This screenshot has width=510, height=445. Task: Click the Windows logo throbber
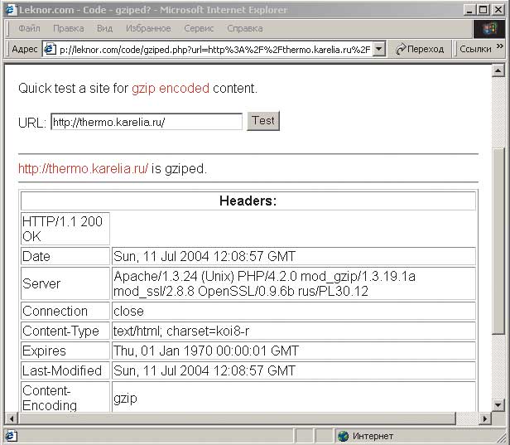click(489, 29)
